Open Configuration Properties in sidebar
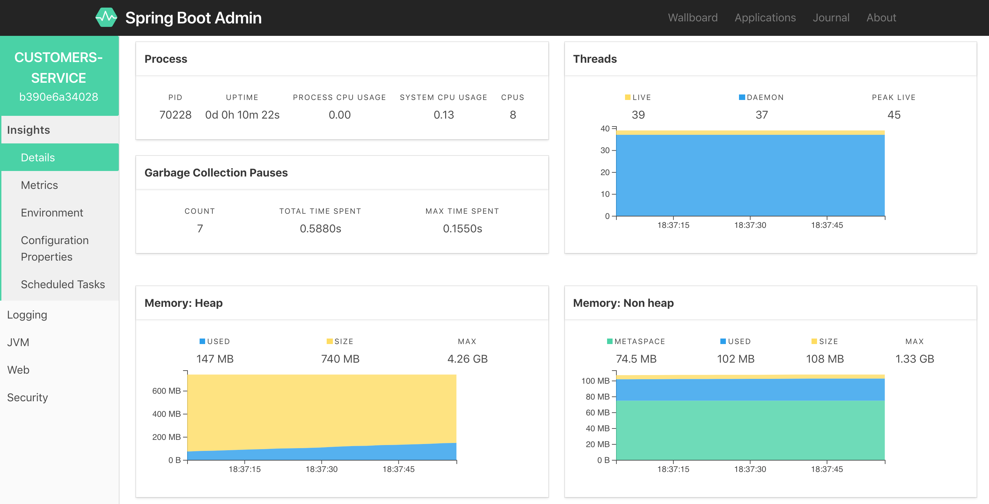Image resolution: width=989 pixels, height=504 pixels. [x=55, y=248]
